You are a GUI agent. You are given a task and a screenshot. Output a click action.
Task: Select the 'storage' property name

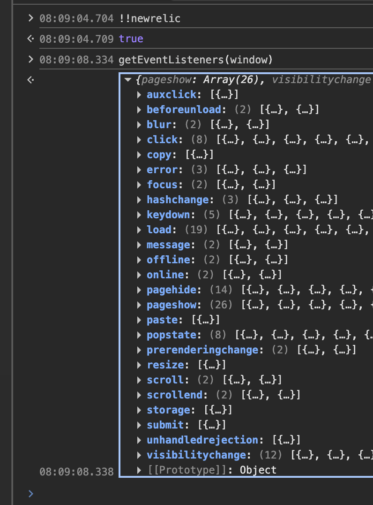pyautogui.click(x=169, y=410)
